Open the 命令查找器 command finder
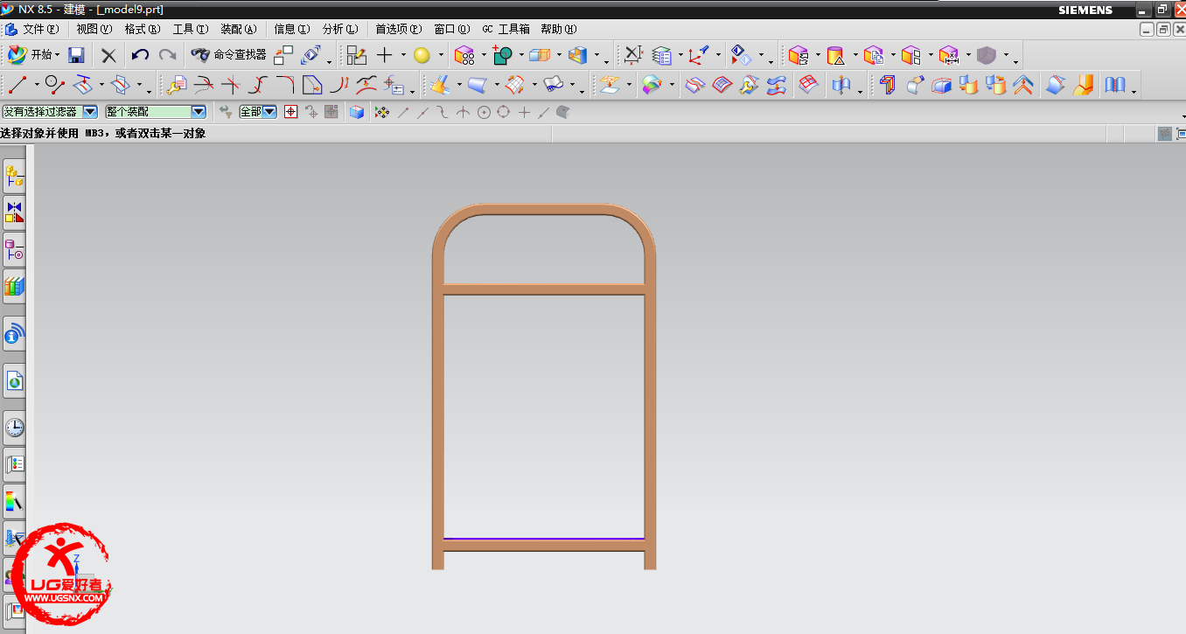This screenshot has height=634, width=1186. (x=229, y=55)
